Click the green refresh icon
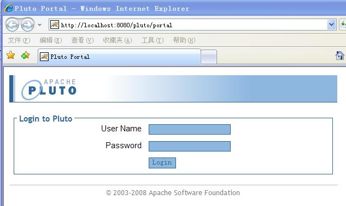This screenshot has height=206, width=346. tap(343, 25)
